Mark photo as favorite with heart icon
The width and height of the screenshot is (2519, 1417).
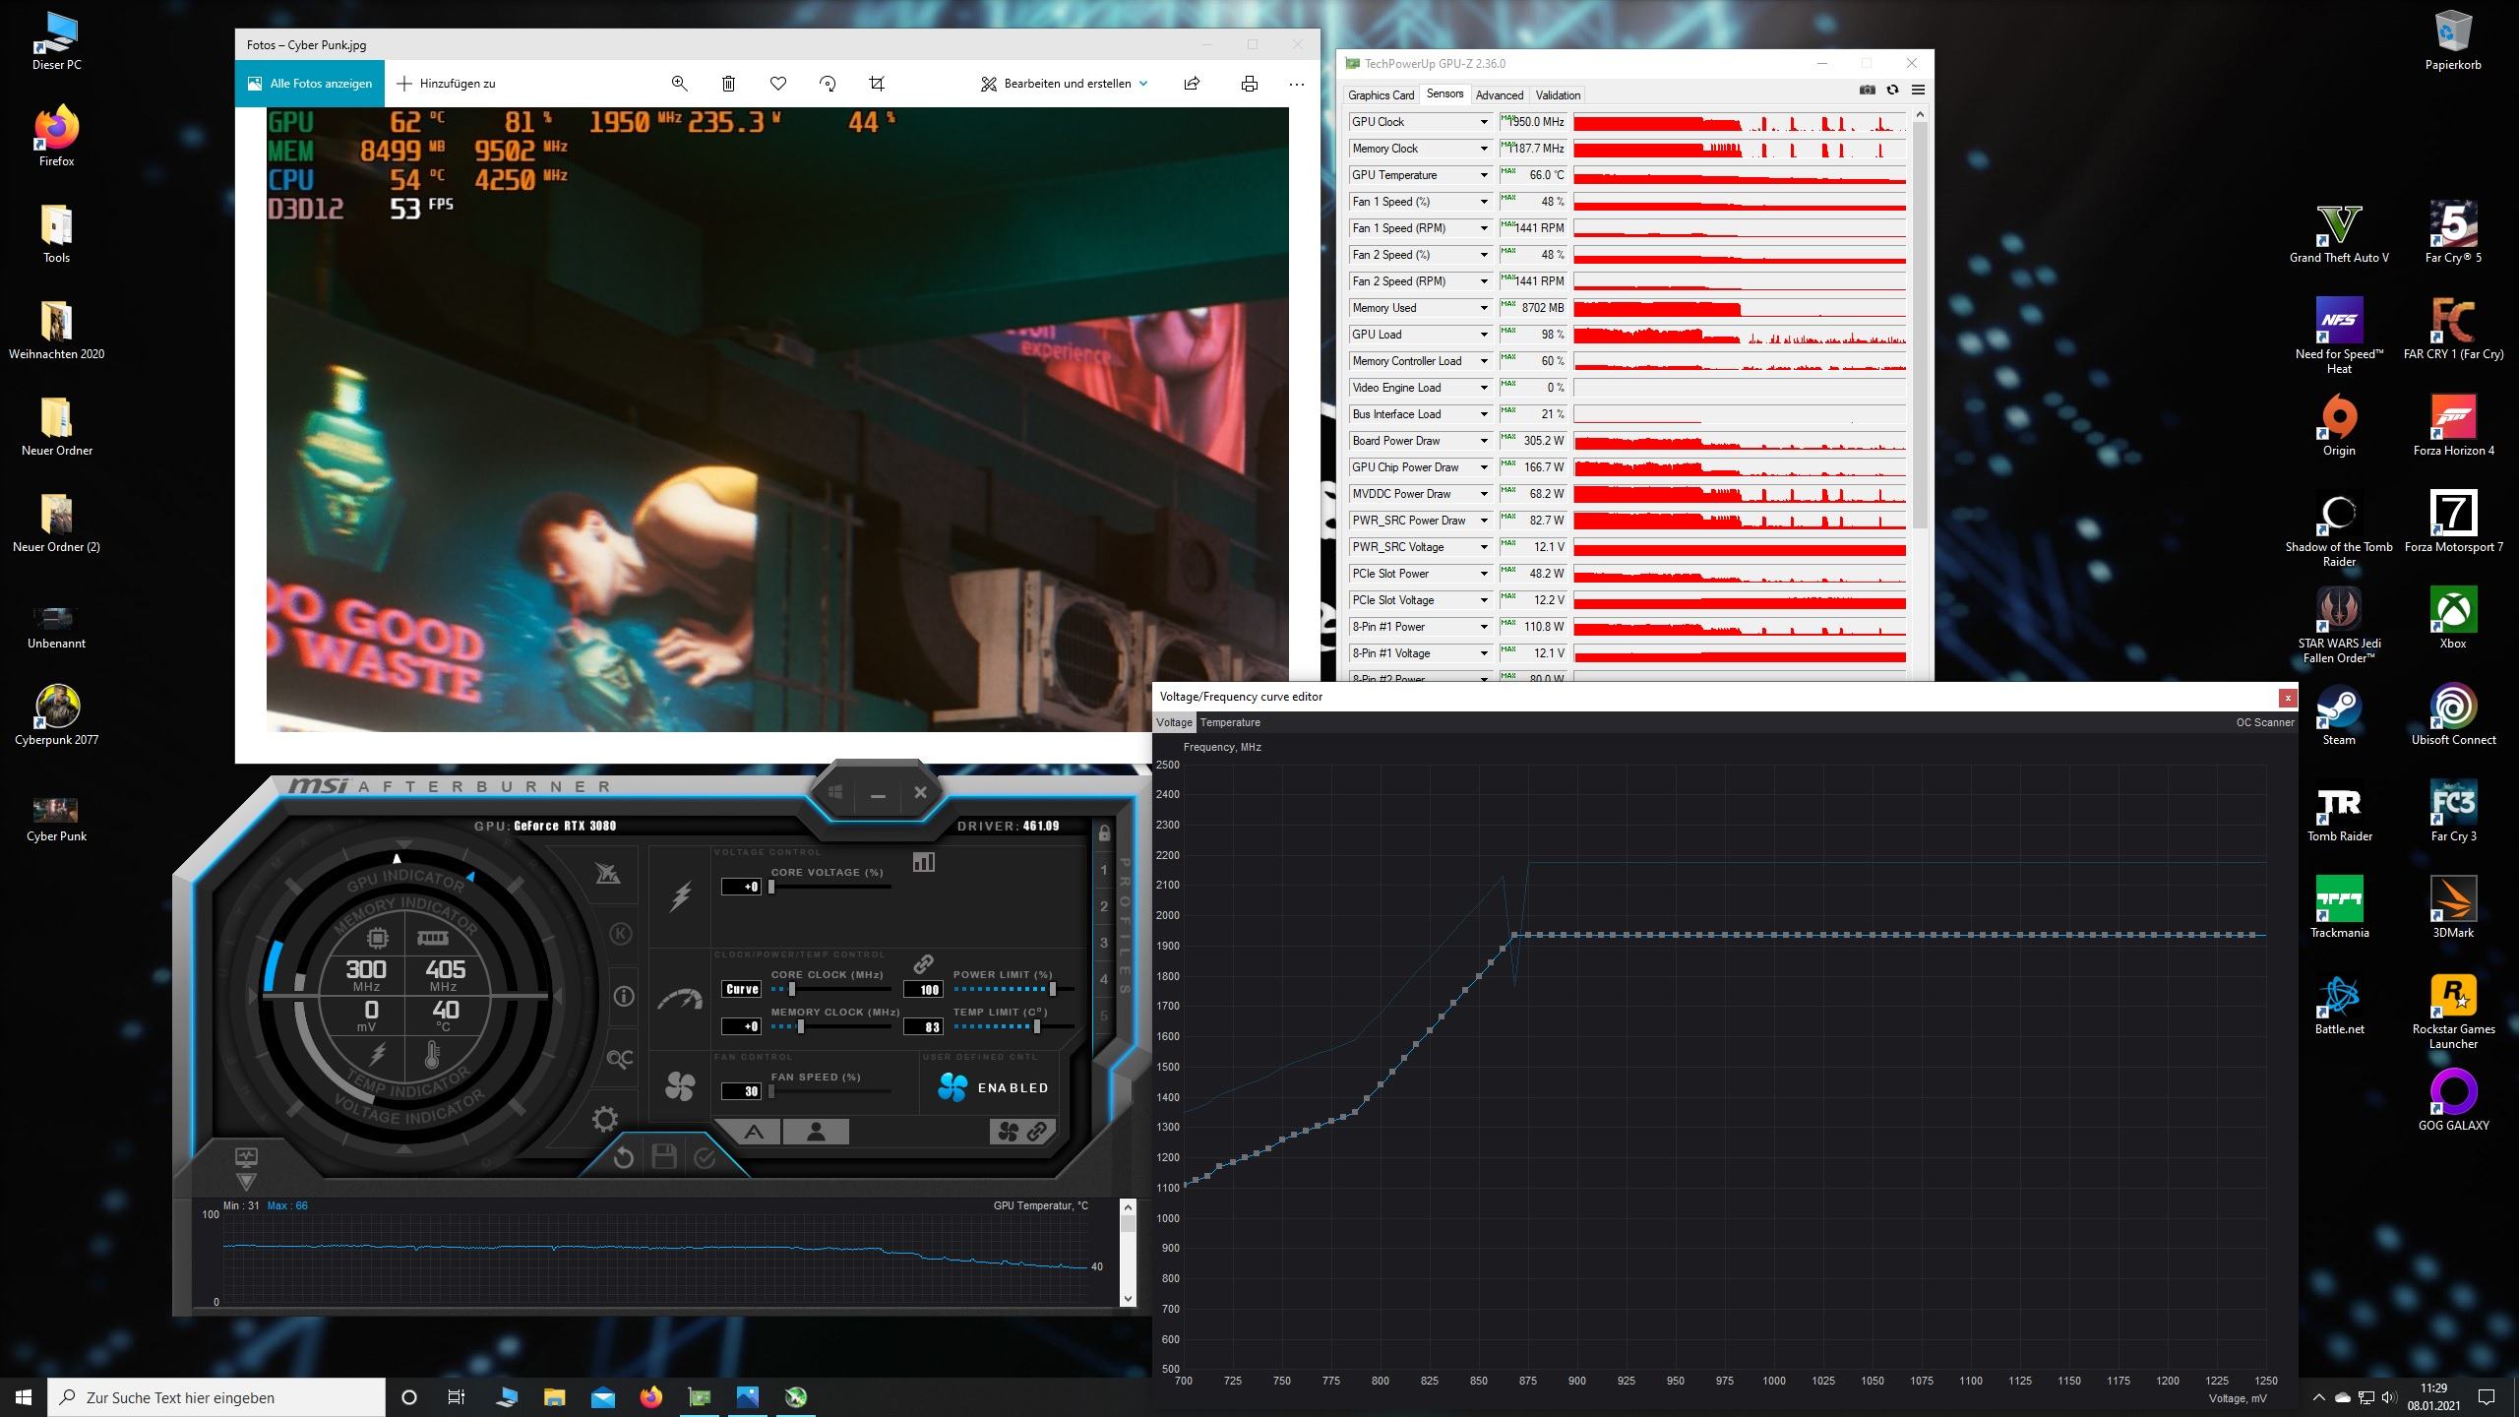coord(778,84)
